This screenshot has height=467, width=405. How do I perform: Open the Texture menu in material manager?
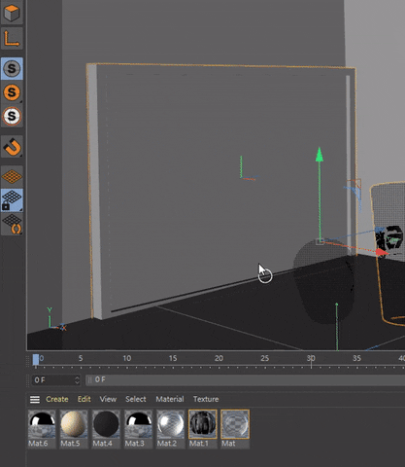click(206, 399)
